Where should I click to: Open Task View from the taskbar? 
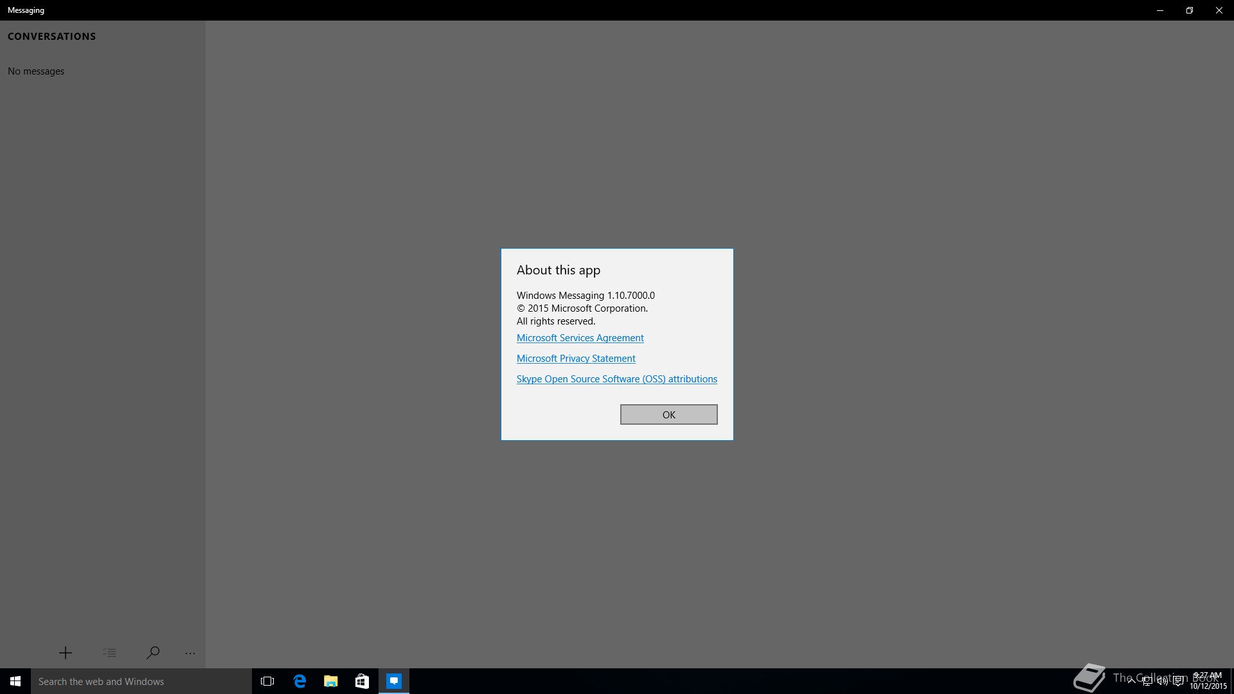pyautogui.click(x=267, y=681)
